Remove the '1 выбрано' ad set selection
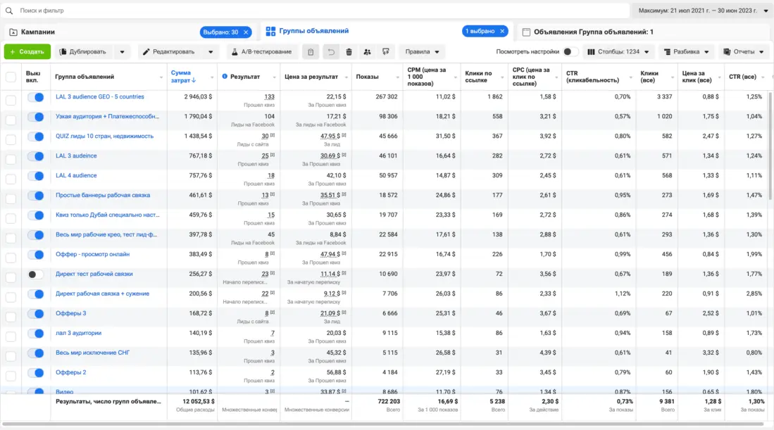 tap(502, 31)
